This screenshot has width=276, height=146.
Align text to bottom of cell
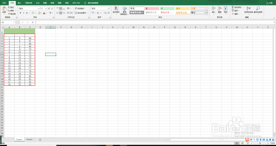pos(64,9)
